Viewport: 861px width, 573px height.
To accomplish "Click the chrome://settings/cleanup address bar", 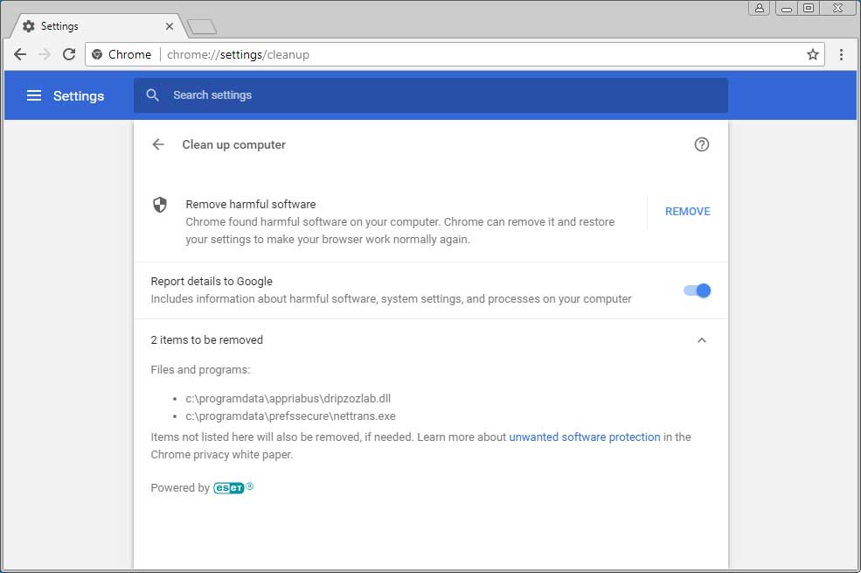I will (437, 54).
